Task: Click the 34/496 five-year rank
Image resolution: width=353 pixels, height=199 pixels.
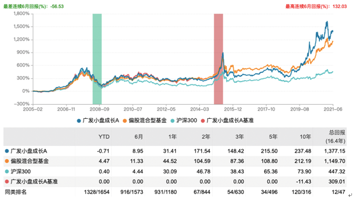Action: [269, 192]
